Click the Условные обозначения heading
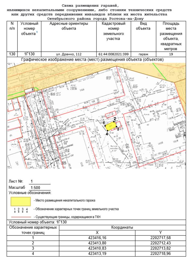 (30, 193)
